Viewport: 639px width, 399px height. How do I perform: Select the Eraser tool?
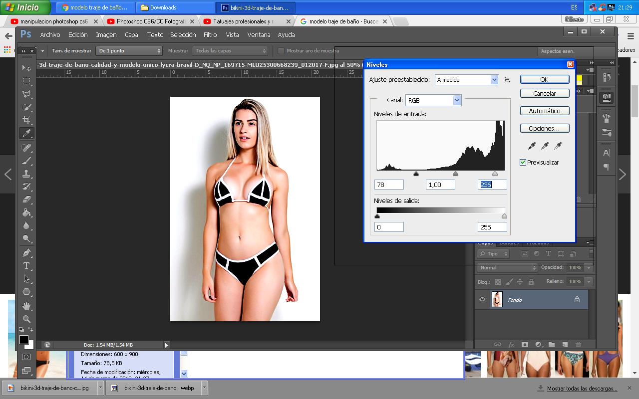point(26,199)
